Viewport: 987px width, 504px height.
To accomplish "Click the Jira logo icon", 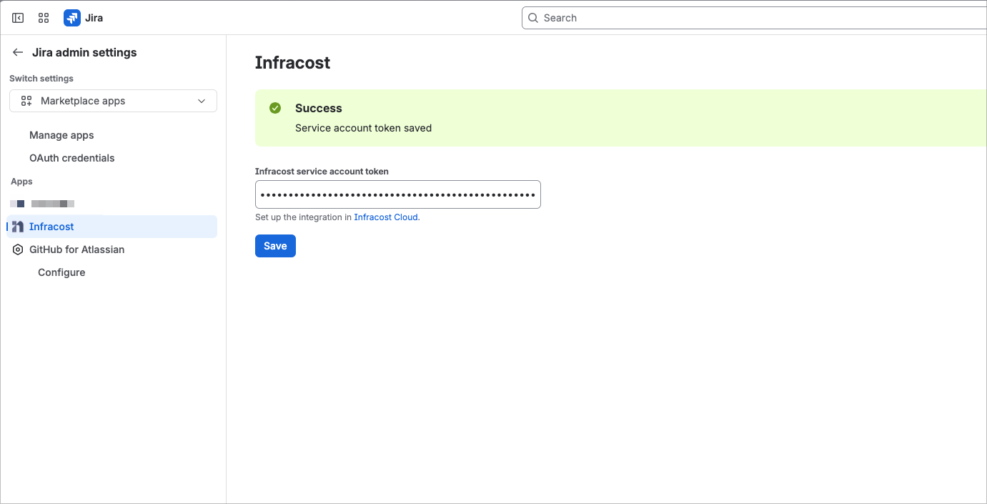I will point(72,18).
